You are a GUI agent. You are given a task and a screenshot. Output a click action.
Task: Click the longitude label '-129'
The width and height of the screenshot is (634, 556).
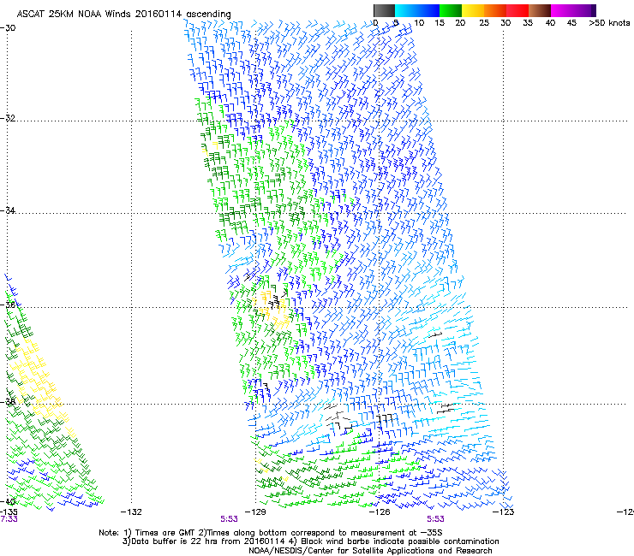[x=255, y=512]
